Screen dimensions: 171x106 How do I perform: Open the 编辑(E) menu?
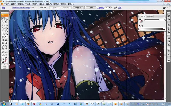14,4
